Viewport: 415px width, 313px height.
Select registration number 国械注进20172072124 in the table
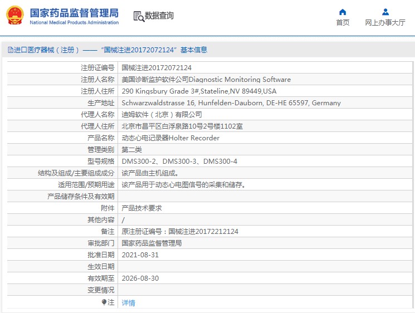tap(157, 68)
